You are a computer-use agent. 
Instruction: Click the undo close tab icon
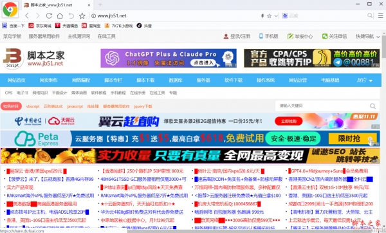click(71, 15)
